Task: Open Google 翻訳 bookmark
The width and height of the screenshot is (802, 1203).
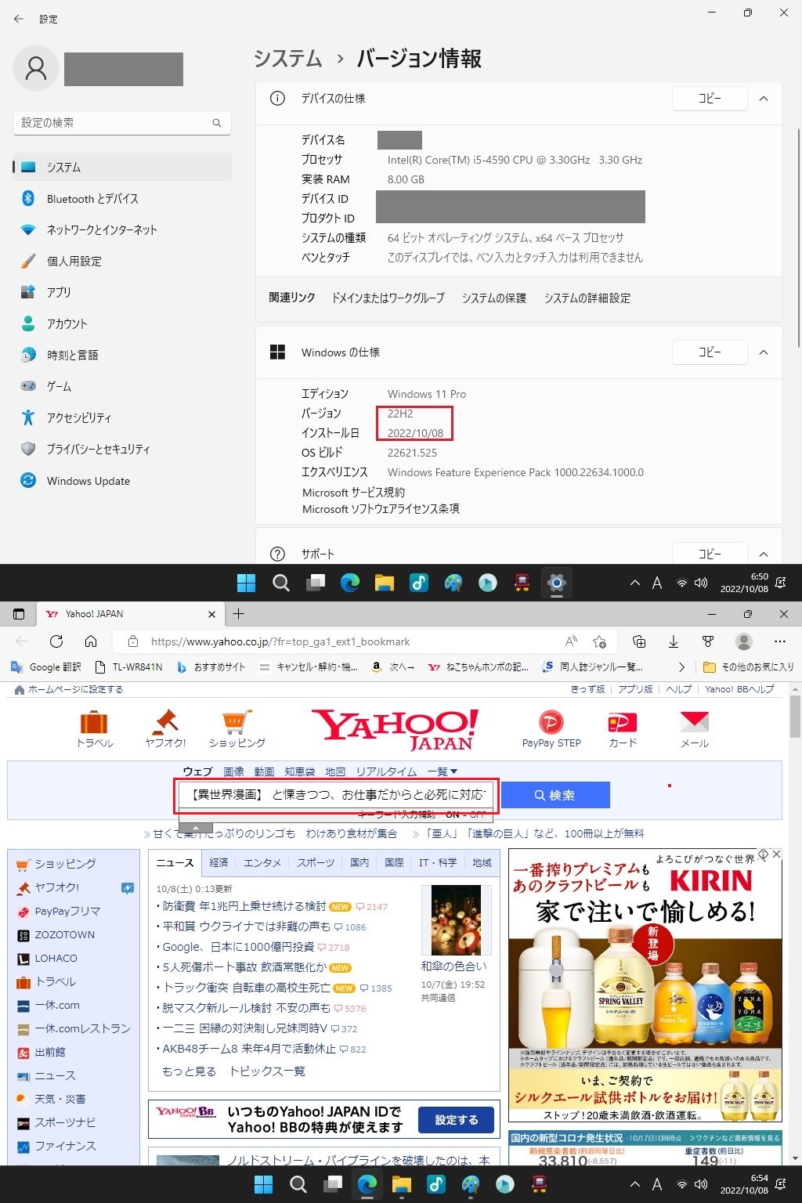Action: (x=46, y=667)
